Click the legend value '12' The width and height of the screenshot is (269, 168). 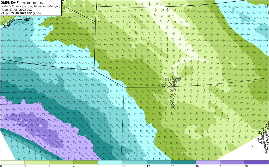tap(148, 166)
